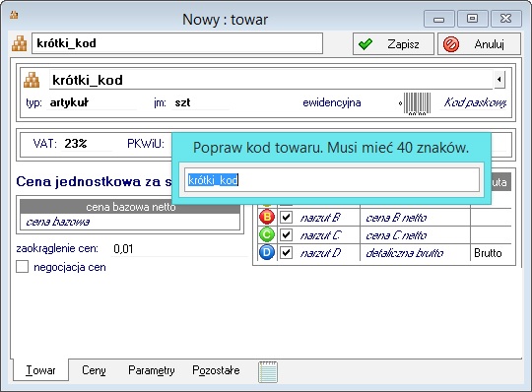Expand the small arrow beside product name
This screenshot has height=392, width=532.
[x=499, y=80]
